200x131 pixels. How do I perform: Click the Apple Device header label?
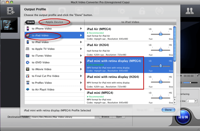tap(54, 22)
